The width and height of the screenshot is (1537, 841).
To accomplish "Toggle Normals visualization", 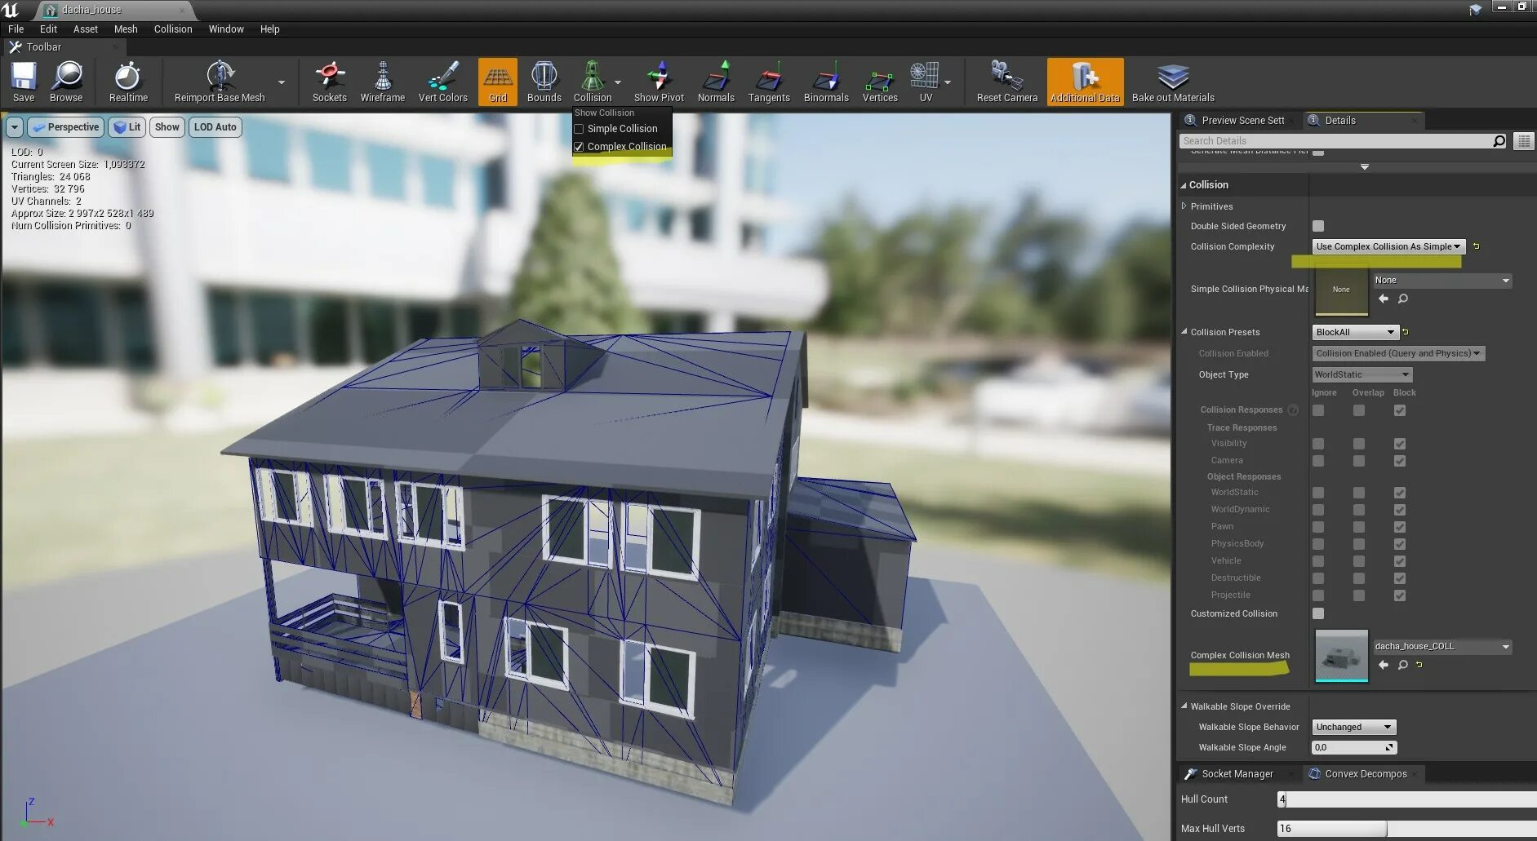I will 716,82.
